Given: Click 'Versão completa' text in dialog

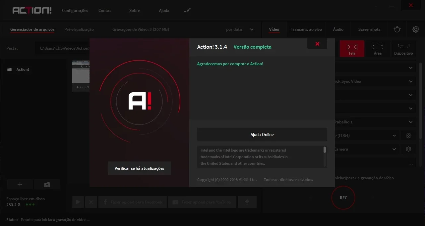Looking at the screenshot, I should click(x=252, y=47).
